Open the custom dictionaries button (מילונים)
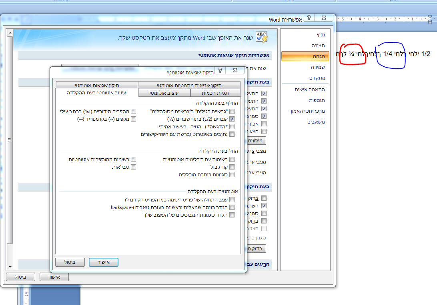The height and width of the screenshot is (305, 437). tap(256, 141)
